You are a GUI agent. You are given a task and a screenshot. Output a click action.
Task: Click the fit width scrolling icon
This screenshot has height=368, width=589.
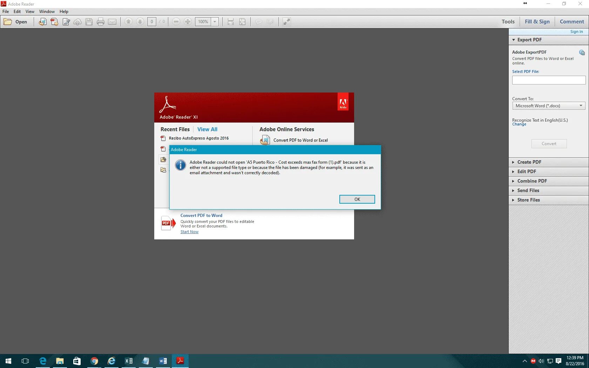(x=231, y=22)
